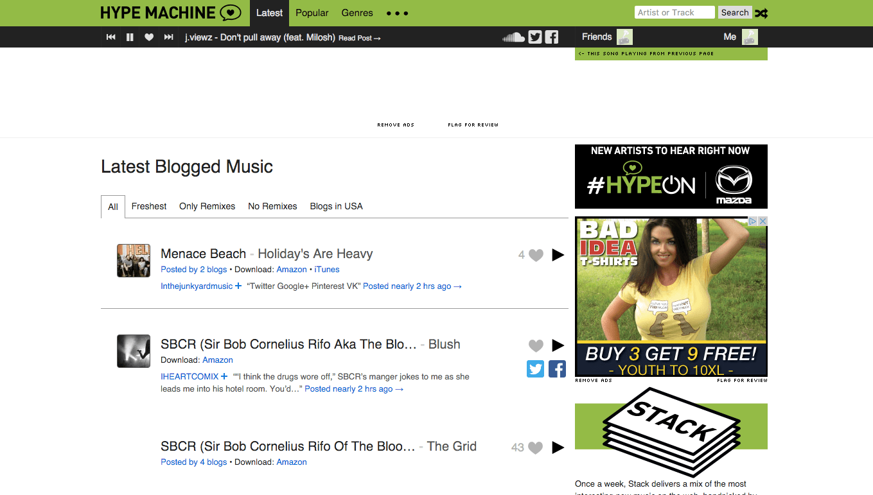
Task: Share playing track via Twitter in player bar
Action: 535,37
